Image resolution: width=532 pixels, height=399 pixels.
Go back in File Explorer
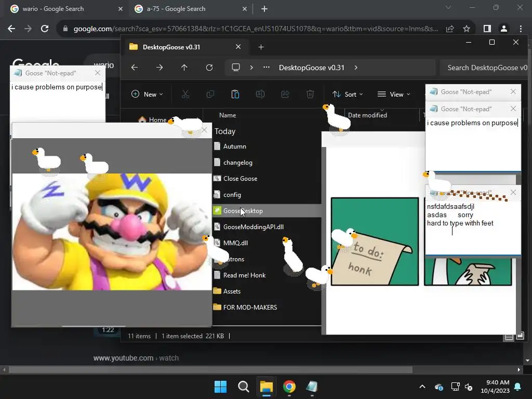[x=135, y=68]
